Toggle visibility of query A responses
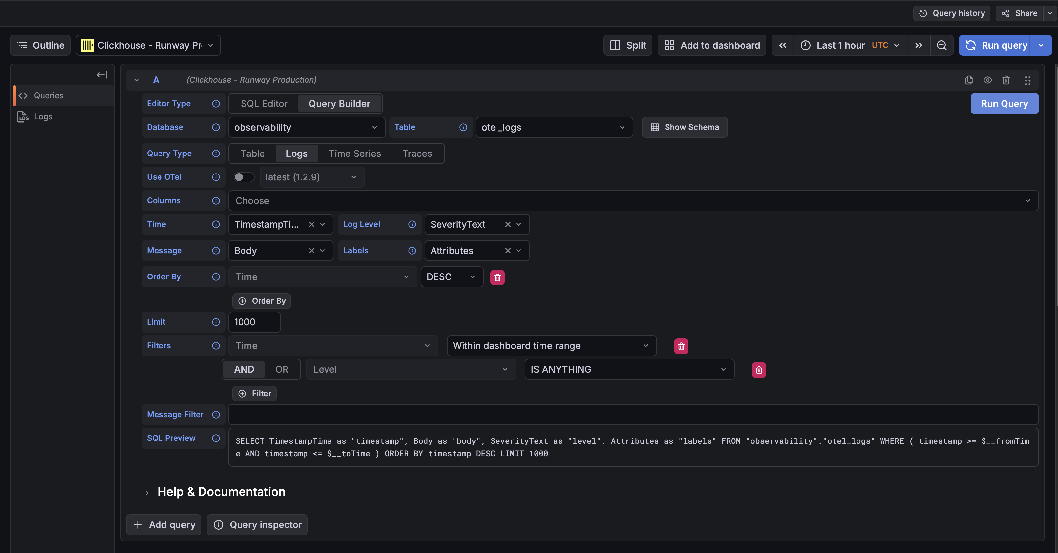Viewport: 1058px width, 553px height. coord(988,80)
